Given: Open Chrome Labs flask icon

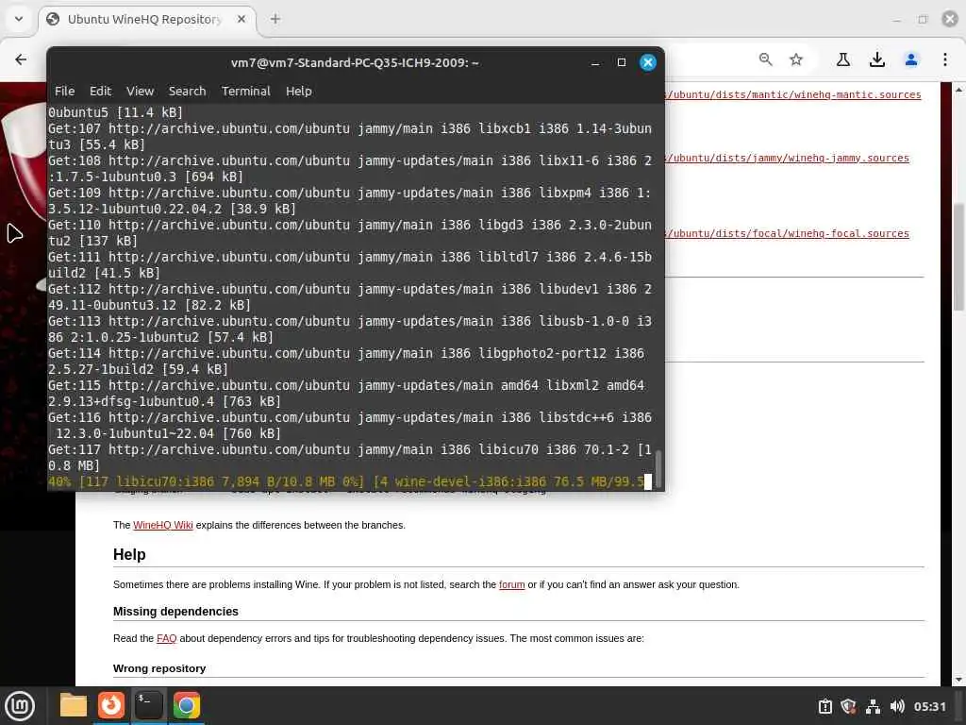Looking at the screenshot, I should [843, 59].
